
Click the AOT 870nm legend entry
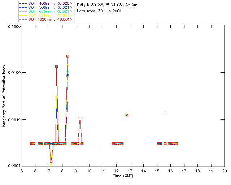[x=45, y=15]
